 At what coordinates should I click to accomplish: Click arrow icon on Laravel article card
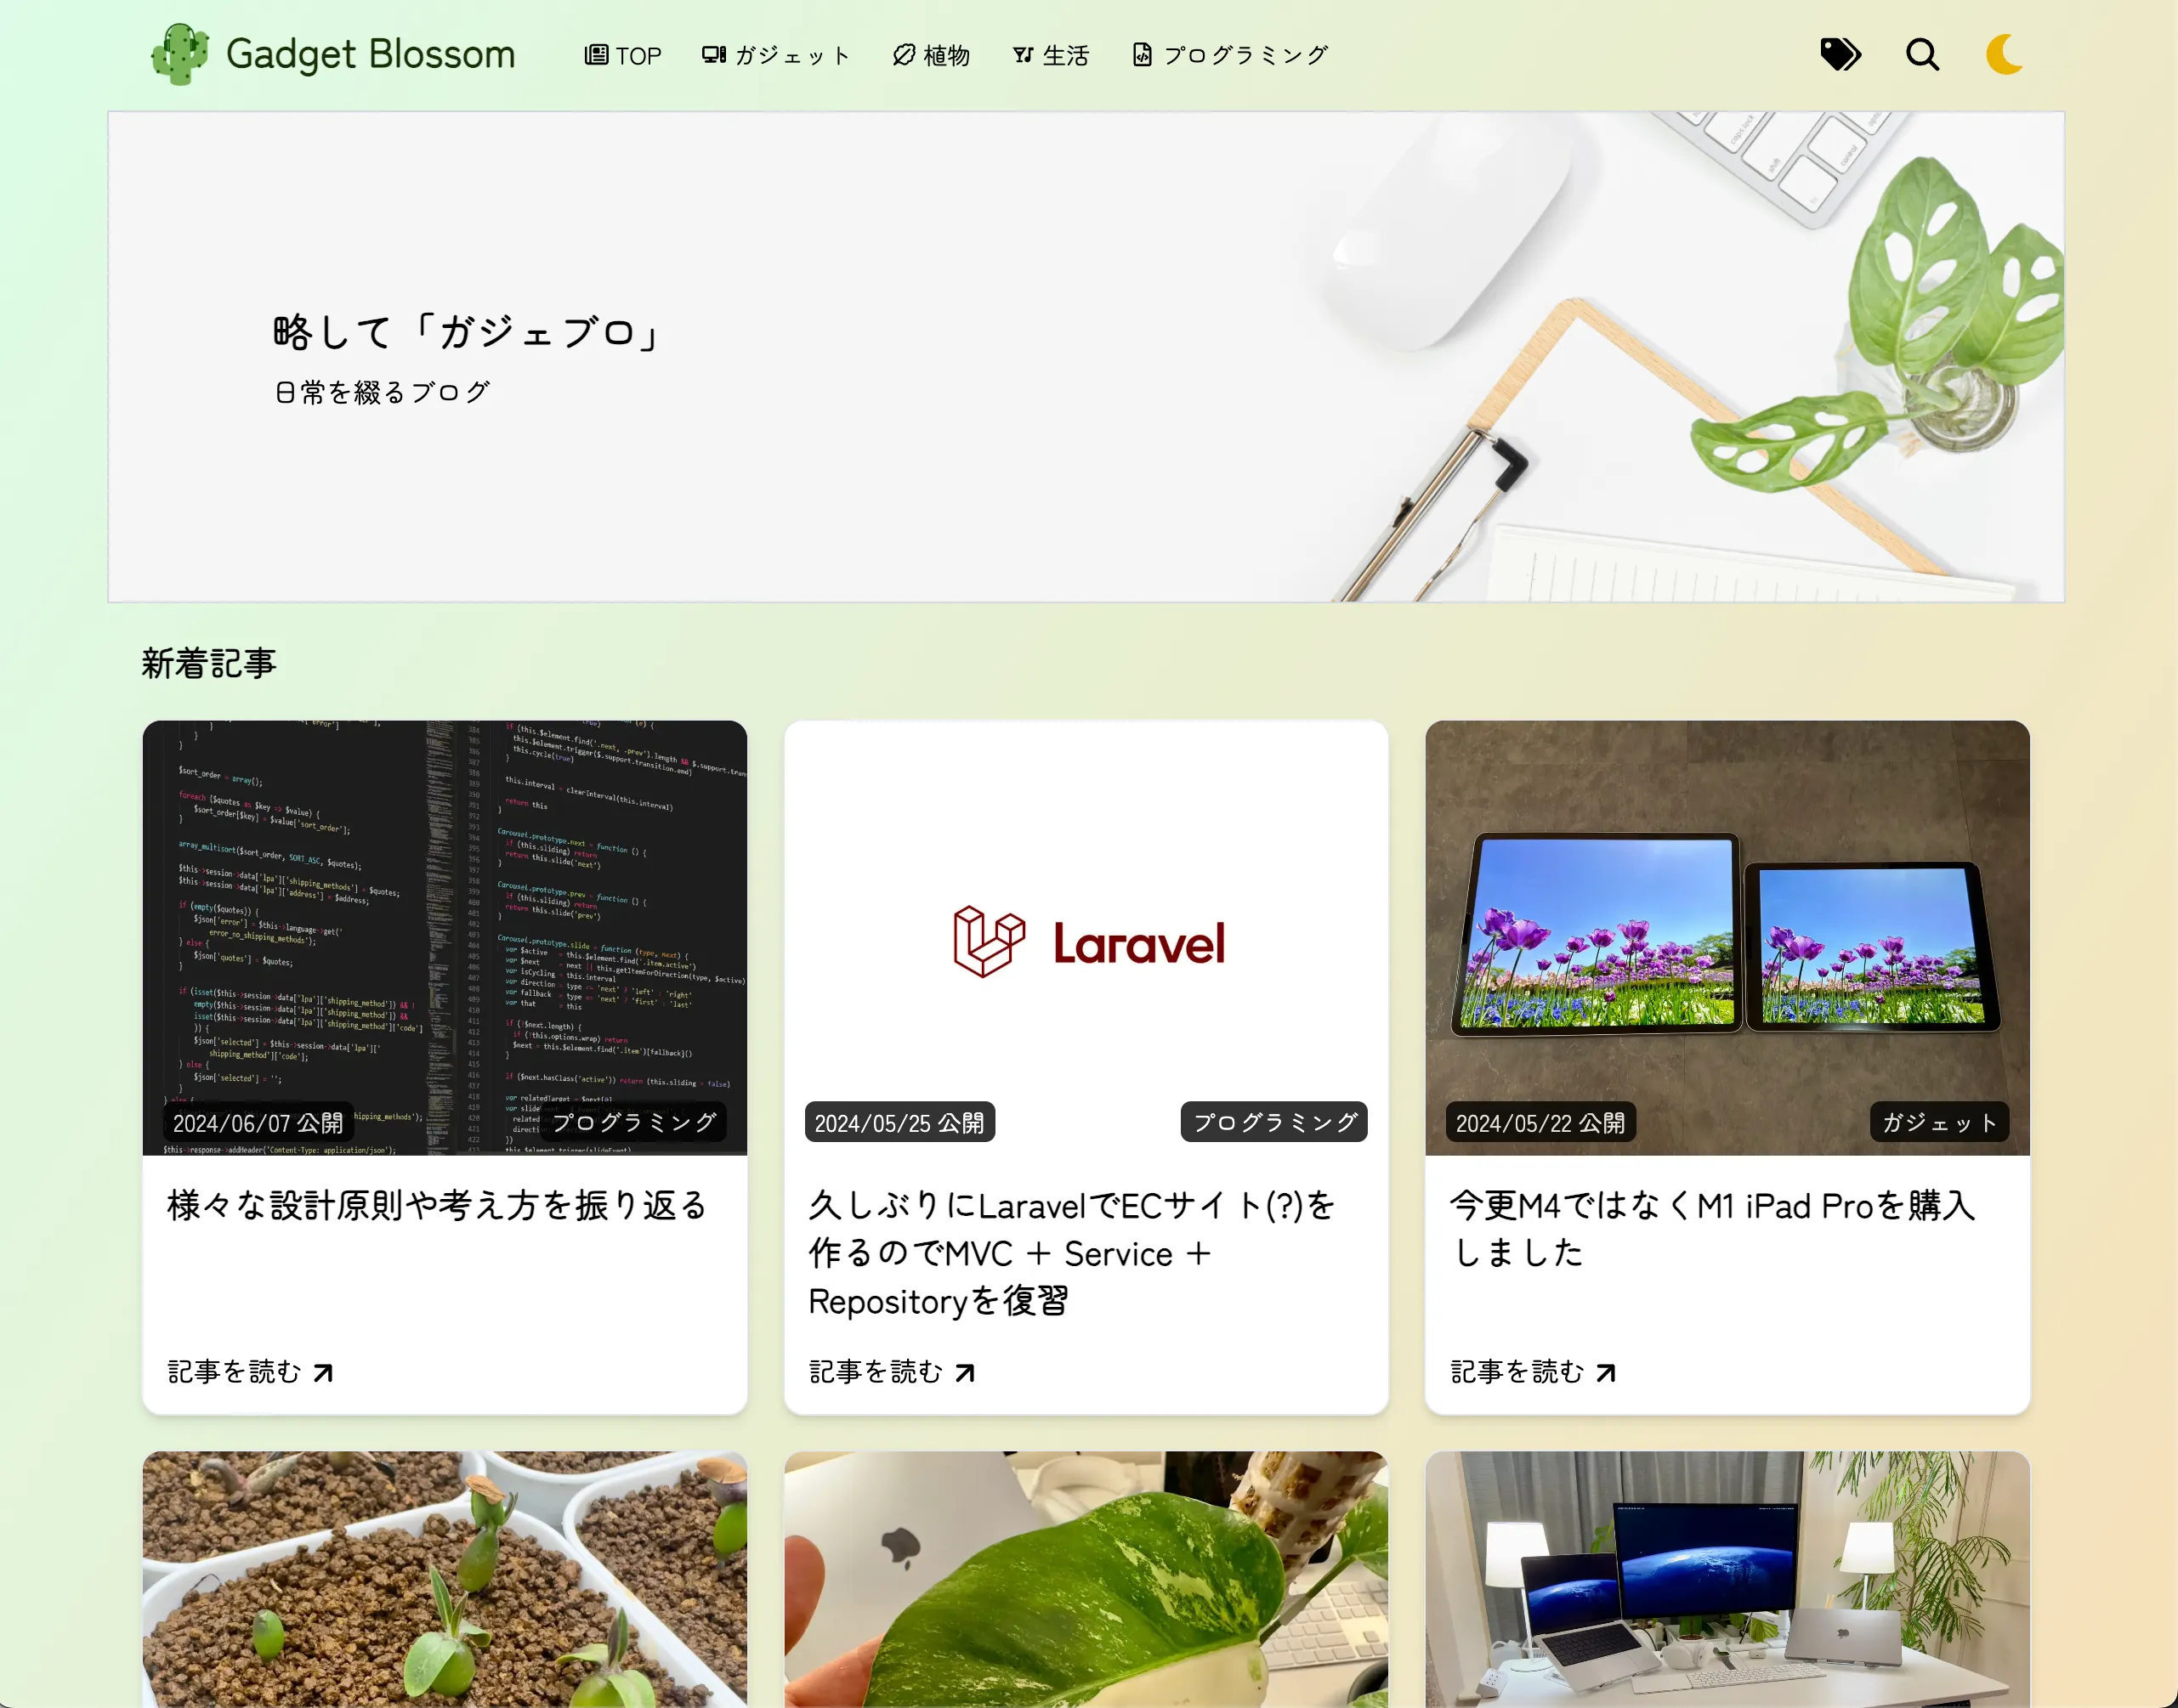(x=964, y=1372)
